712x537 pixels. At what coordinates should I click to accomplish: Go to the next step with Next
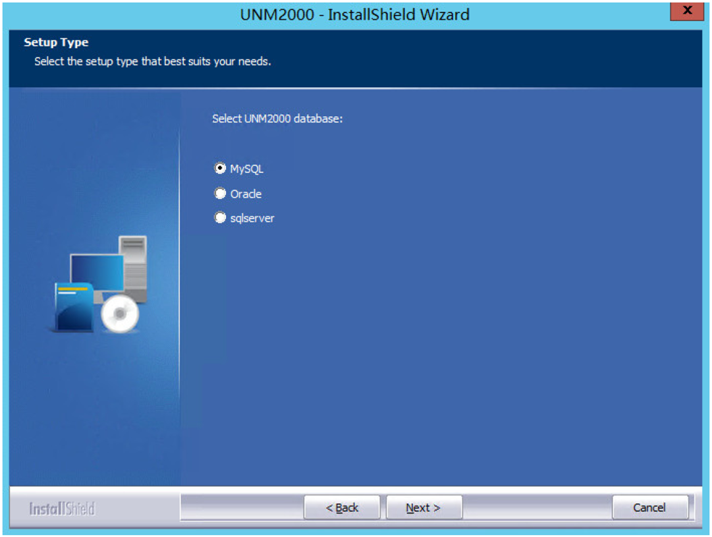[x=424, y=507]
